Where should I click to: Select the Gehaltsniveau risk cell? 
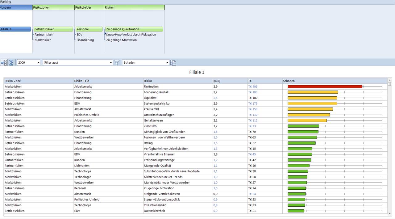178,120
